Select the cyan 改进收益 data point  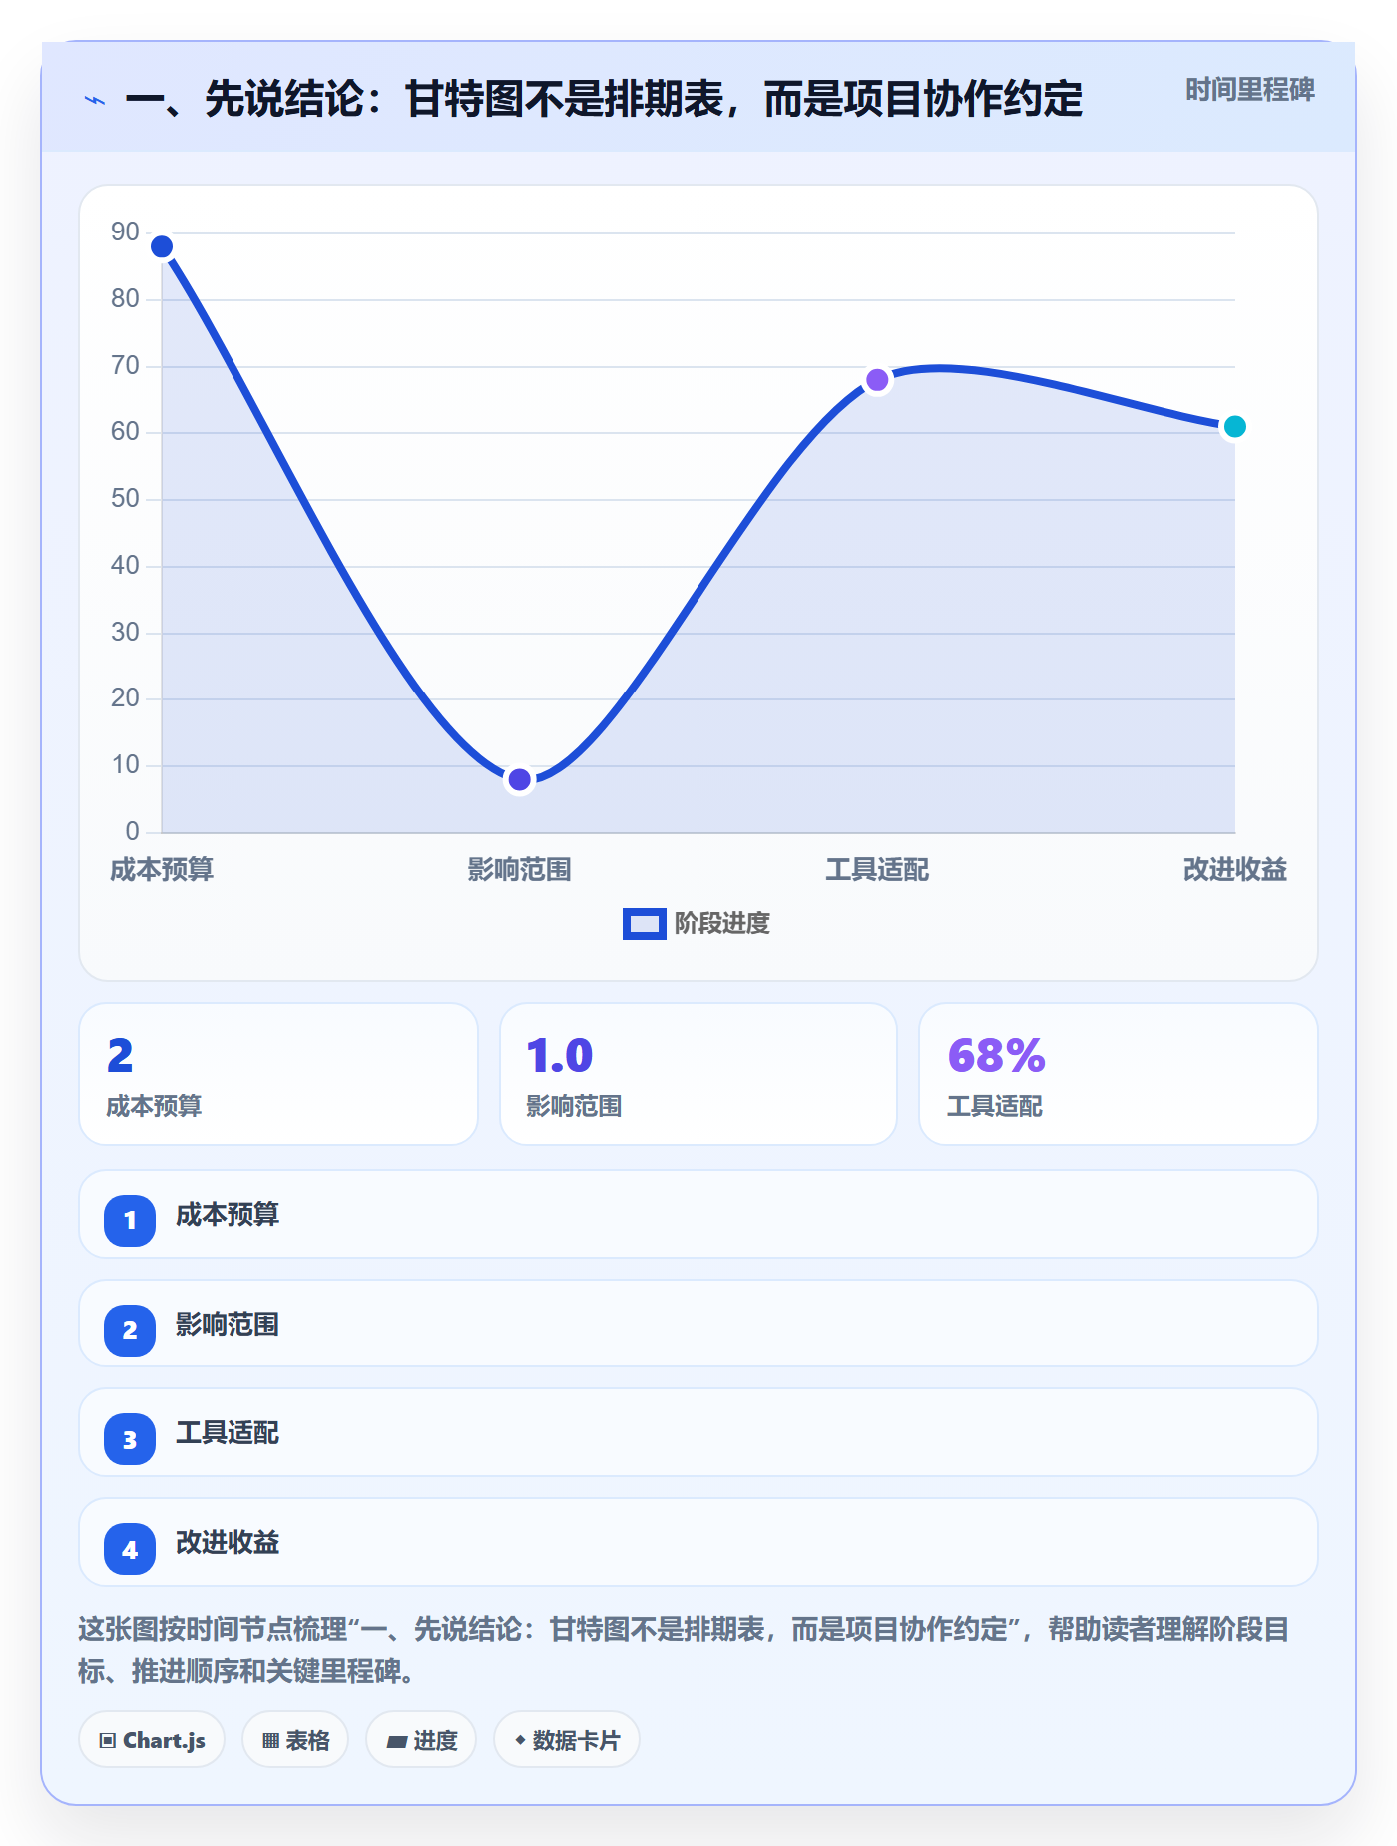pos(1234,426)
